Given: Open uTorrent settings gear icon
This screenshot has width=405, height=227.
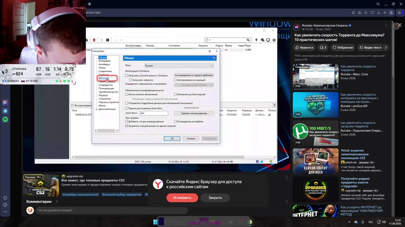Looking at the screenshot, I should 274,40.
